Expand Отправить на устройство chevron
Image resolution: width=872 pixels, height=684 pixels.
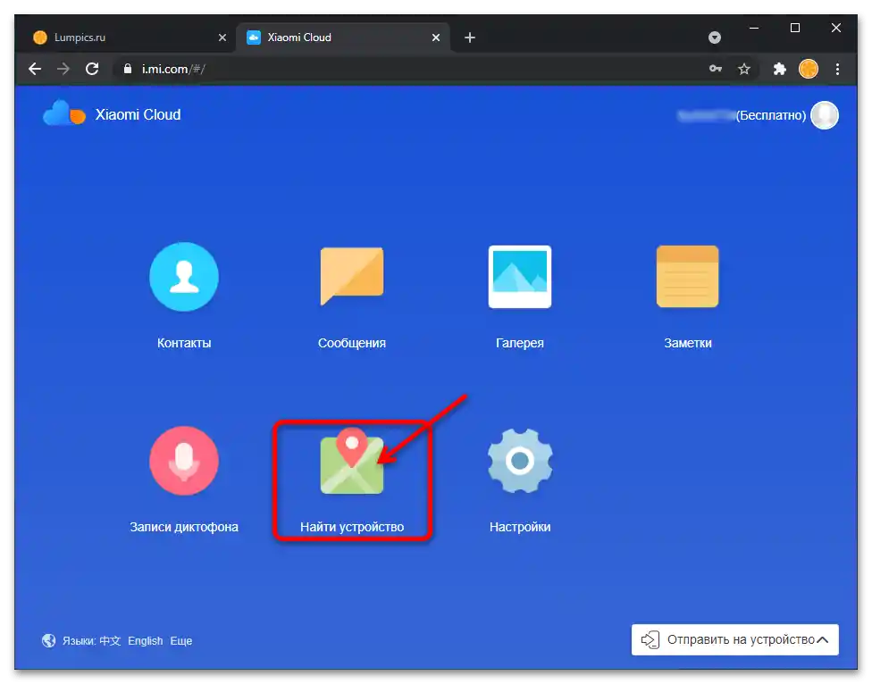tap(822, 640)
